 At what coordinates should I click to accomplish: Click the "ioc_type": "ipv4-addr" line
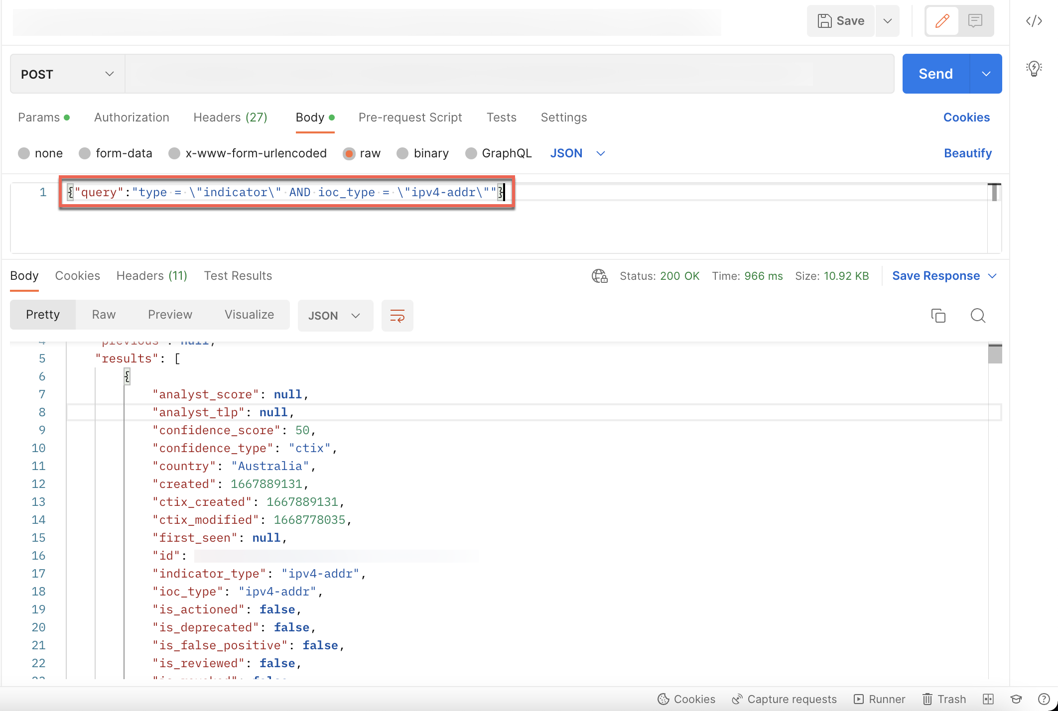tap(238, 592)
